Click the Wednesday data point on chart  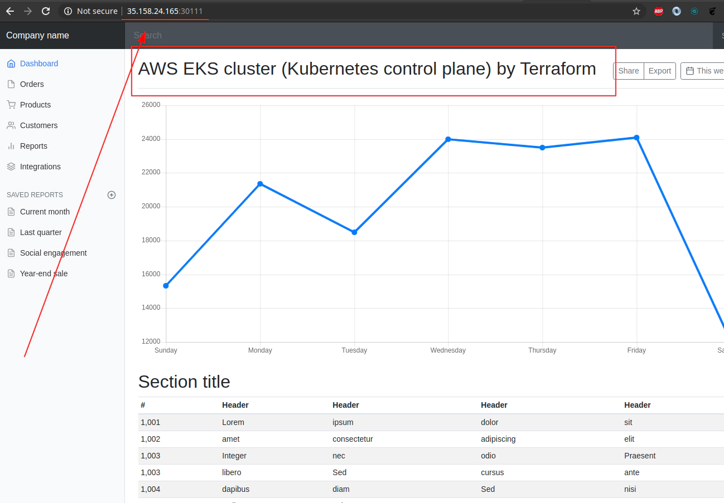point(448,139)
